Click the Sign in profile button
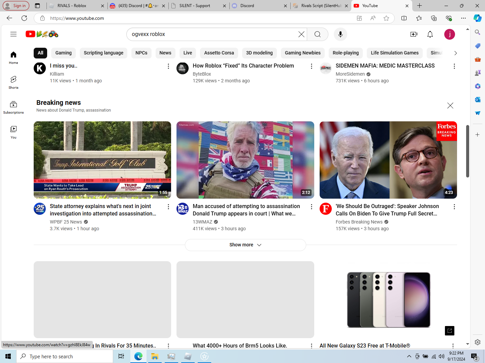Viewport: 485px width, 363px height. [x=15, y=6]
